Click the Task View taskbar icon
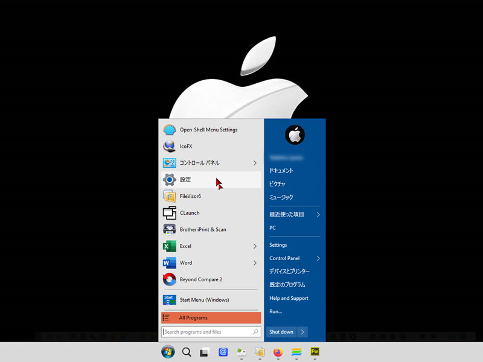The image size is (483, 362). [205, 352]
